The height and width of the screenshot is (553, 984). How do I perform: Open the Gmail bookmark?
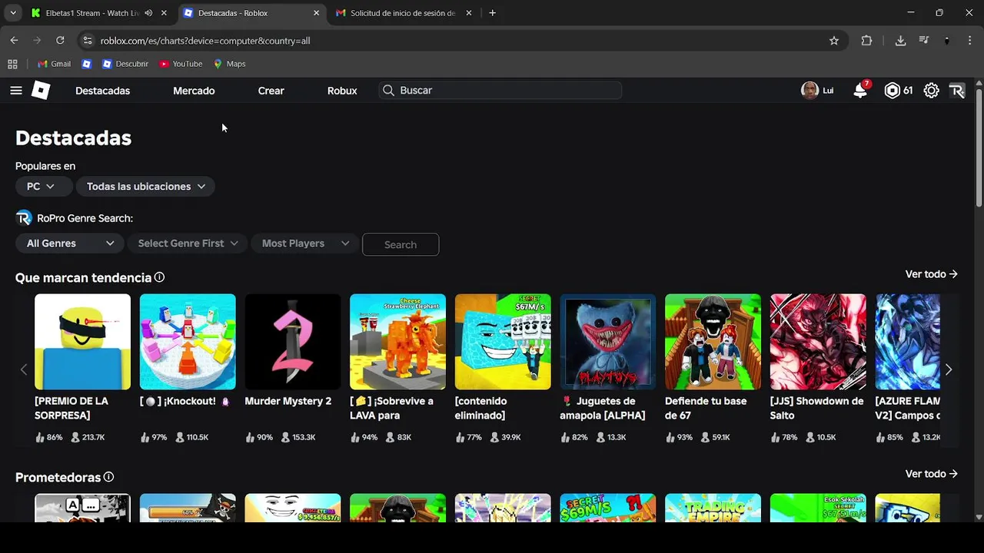click(54, 64)
